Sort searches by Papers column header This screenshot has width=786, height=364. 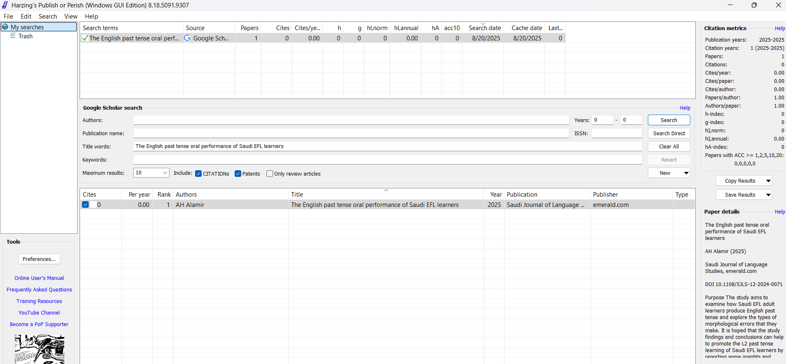[x=248, y=28]
